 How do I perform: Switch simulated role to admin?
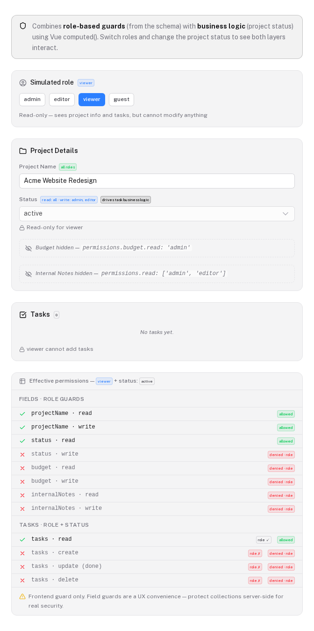(32, 100)
